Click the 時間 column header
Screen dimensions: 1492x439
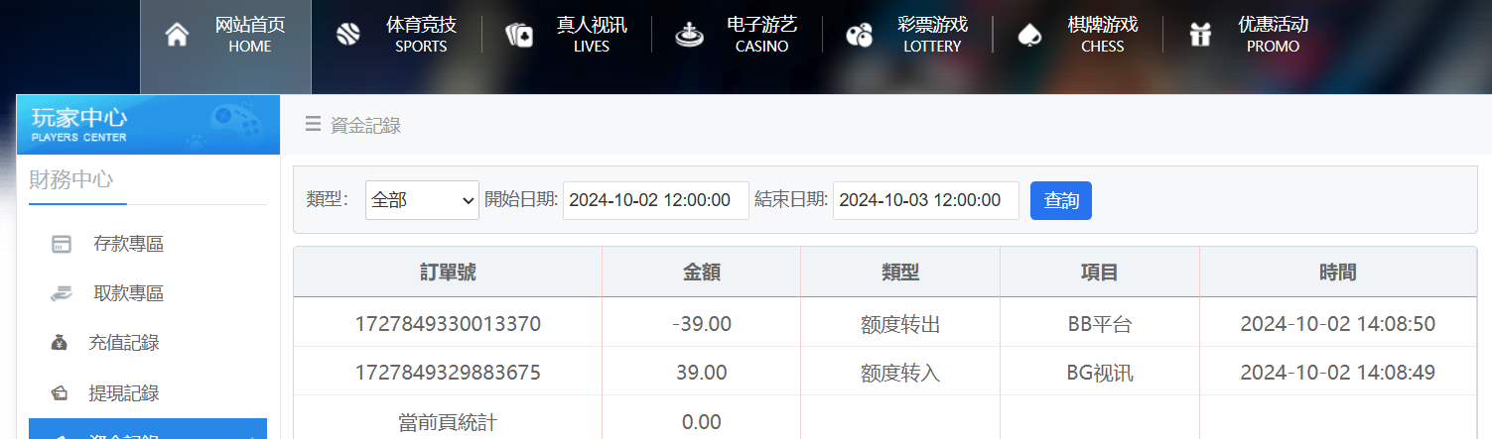tap(1337, 273)
